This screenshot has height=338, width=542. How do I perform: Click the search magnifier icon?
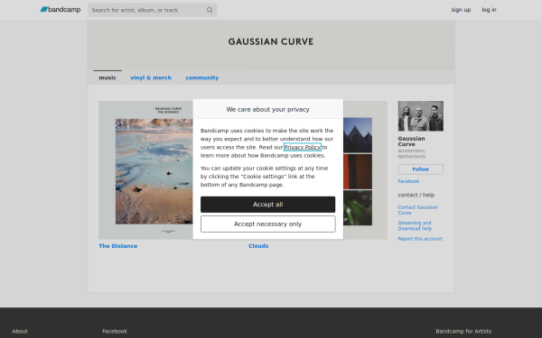pos(210,10)
